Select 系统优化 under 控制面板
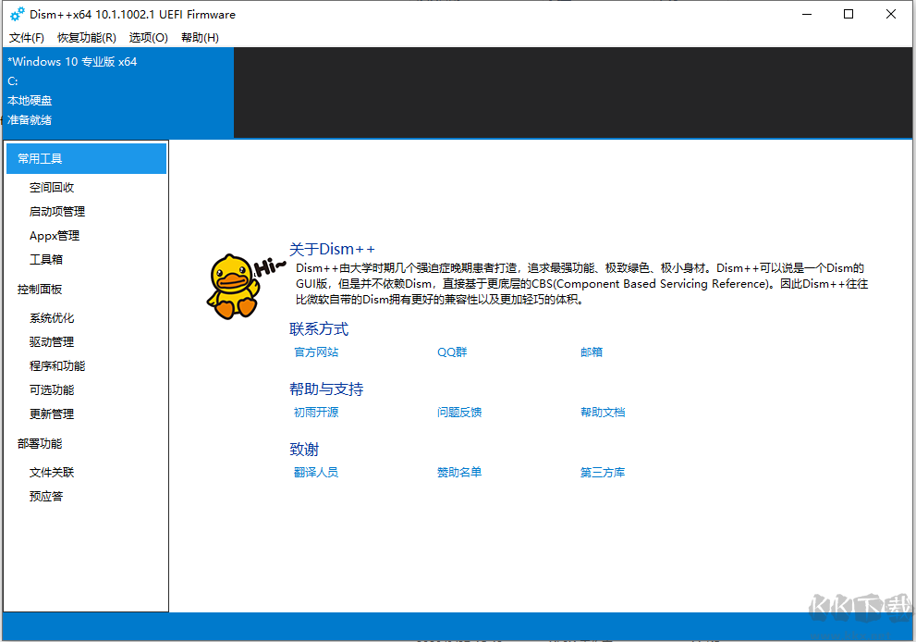The width and height of the screenshot is (916, 642). (51, 317)
